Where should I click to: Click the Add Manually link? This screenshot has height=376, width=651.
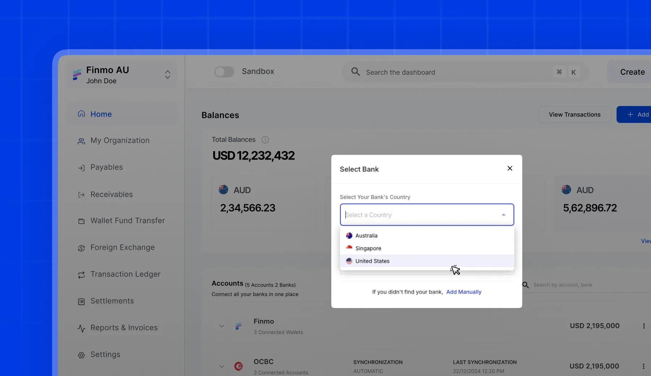coord(464,292)
